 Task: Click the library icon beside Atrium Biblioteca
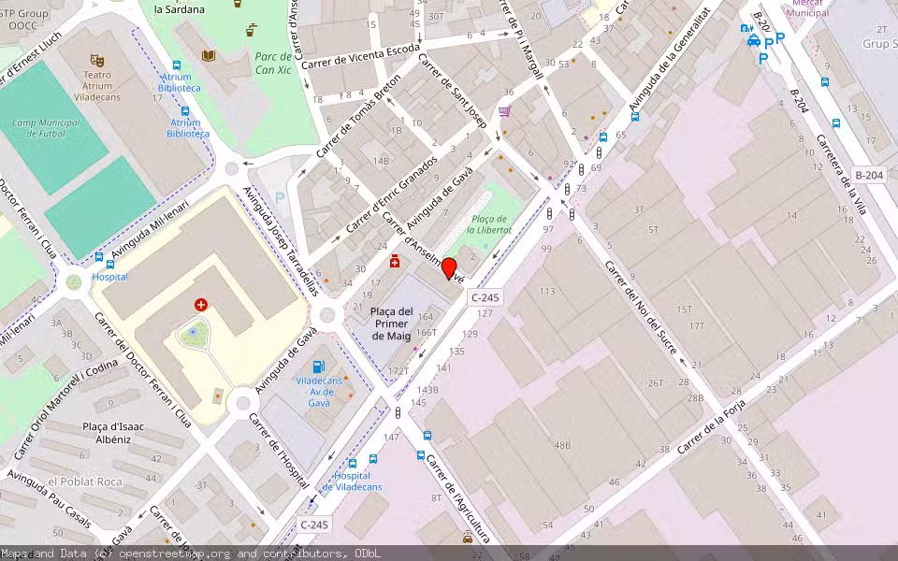point(209,55)
